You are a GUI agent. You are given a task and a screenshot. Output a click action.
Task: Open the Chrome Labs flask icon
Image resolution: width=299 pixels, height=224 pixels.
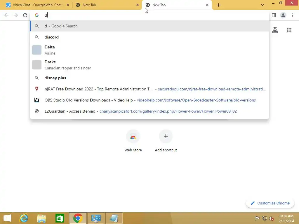point(275,30)
